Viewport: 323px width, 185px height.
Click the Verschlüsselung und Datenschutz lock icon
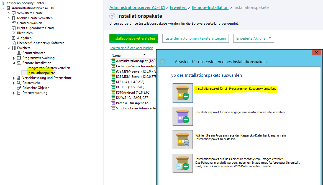tap(19, 78)
